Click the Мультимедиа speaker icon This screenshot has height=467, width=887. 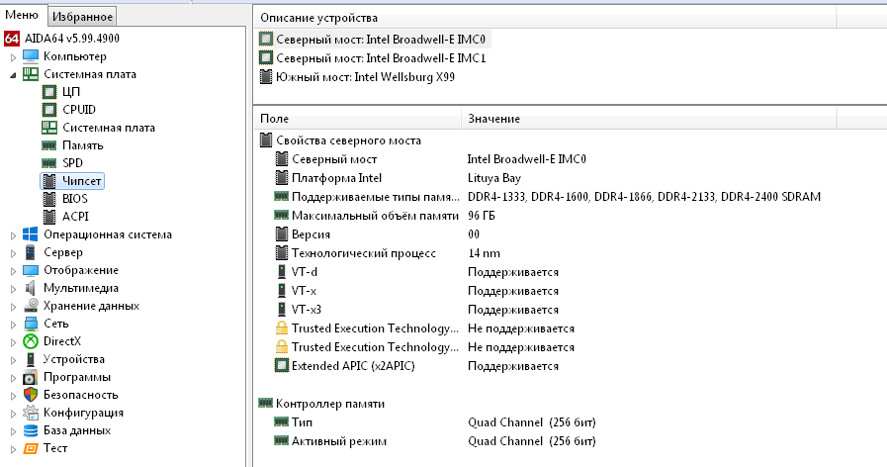[31, 288]
